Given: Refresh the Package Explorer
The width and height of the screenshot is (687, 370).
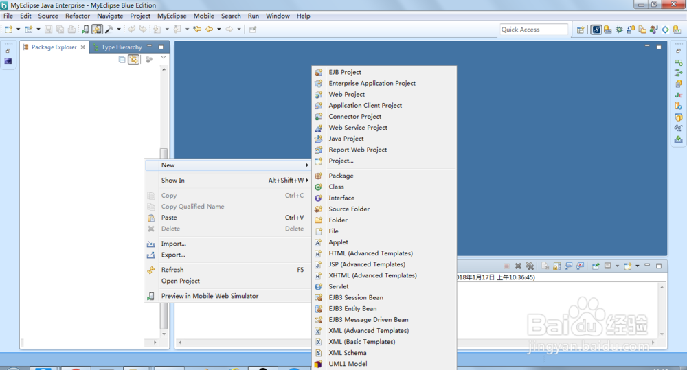Looking at the screenshot, I should (x=228, y=270).
